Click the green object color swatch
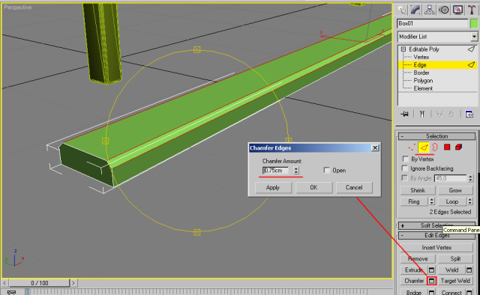Image resolution: width=480 pixels, height=295 pixels. pyautogui.click(x=474, y=23)
